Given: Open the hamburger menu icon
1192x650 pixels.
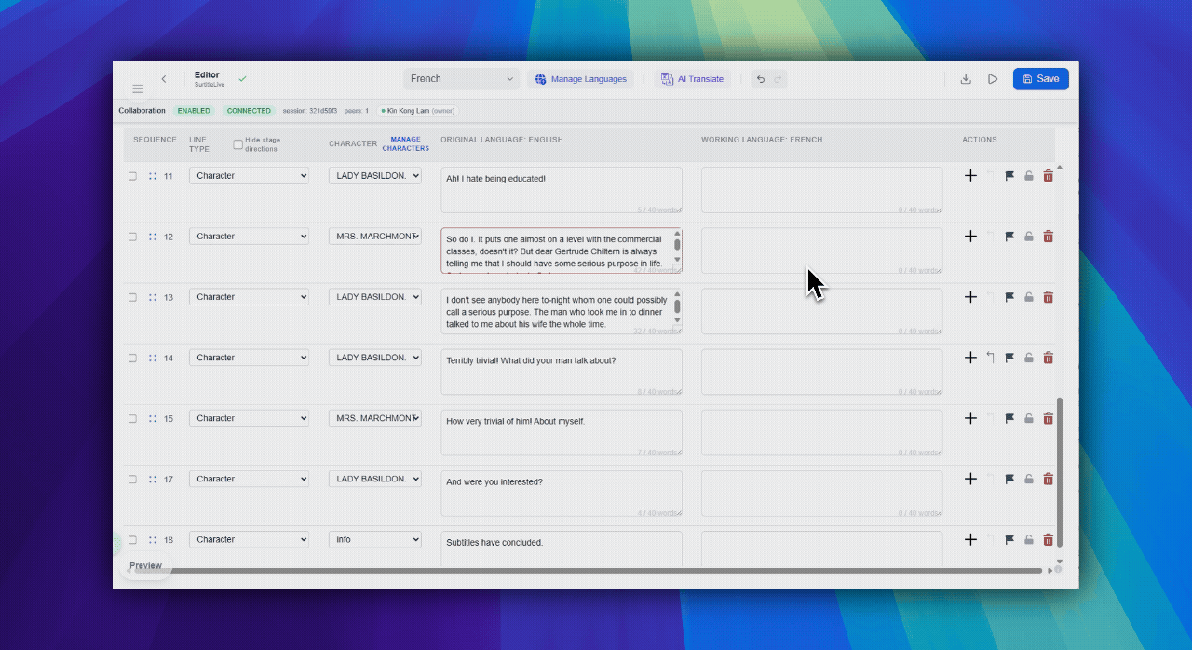Looking at the screenshot, I should pos(138,89).
